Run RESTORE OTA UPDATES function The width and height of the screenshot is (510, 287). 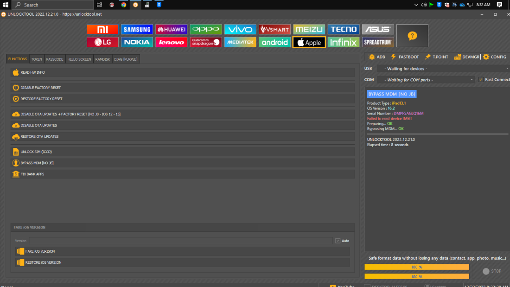click(183, 137)
